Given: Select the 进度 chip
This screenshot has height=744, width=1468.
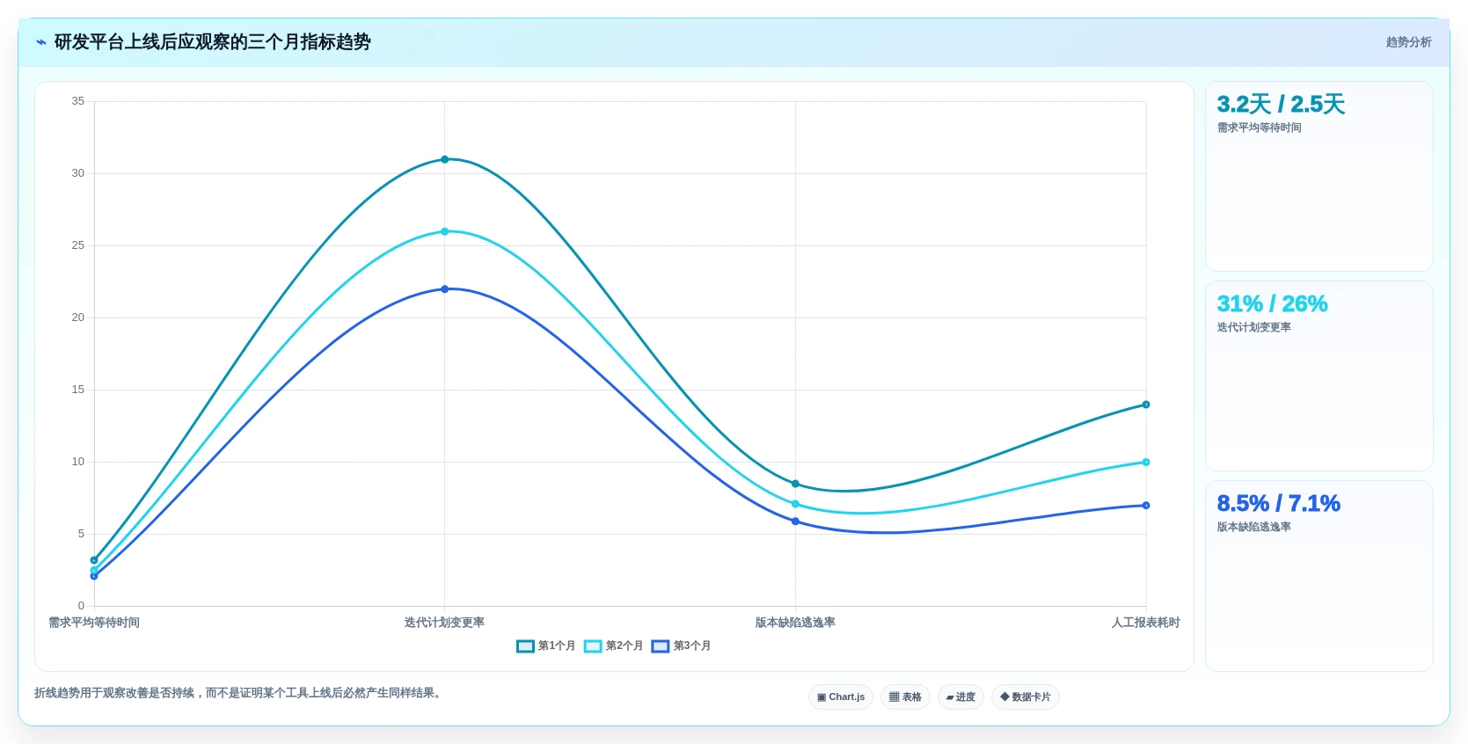Looking at the screenshot, I should pyautogui.click(x=960, y=697).
